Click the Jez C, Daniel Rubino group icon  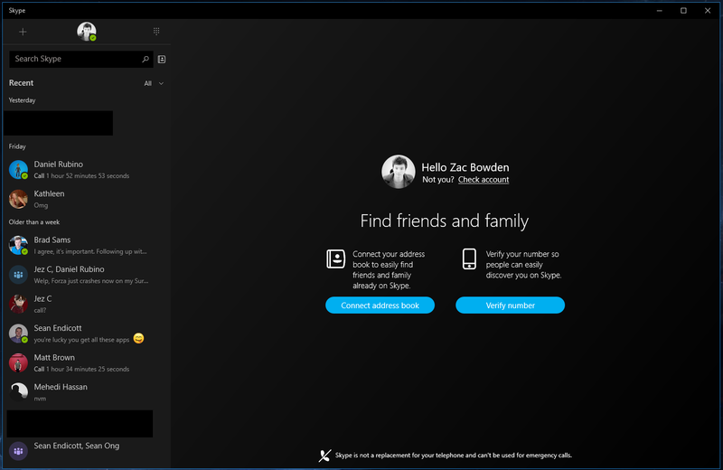pos(18,275)
